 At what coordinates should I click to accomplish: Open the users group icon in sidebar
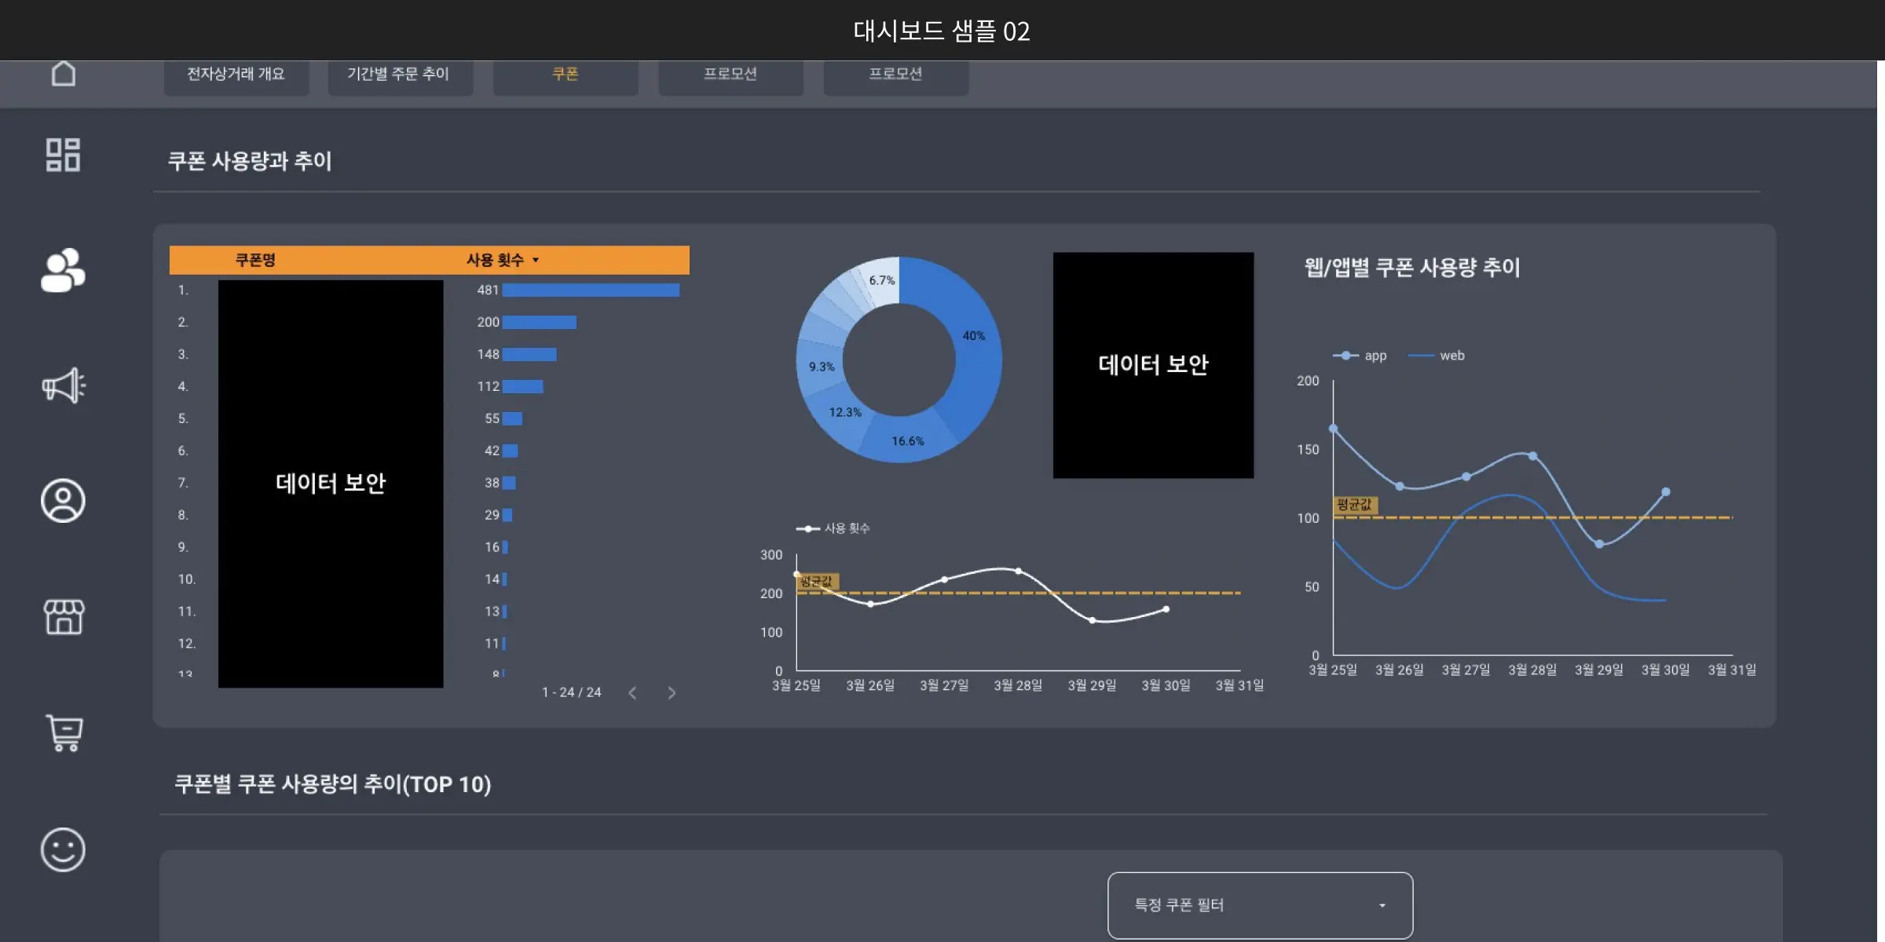(x=63, y=270)
